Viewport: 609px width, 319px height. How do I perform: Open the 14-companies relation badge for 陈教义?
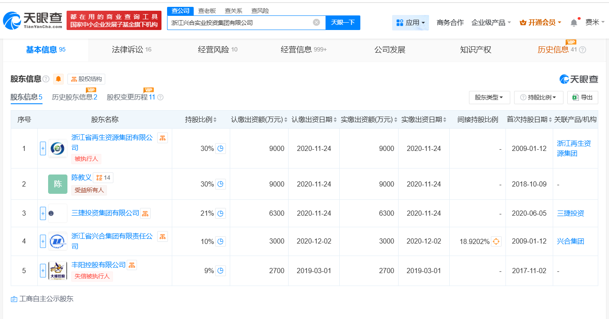pyautogui.click(x=103, y=178)
